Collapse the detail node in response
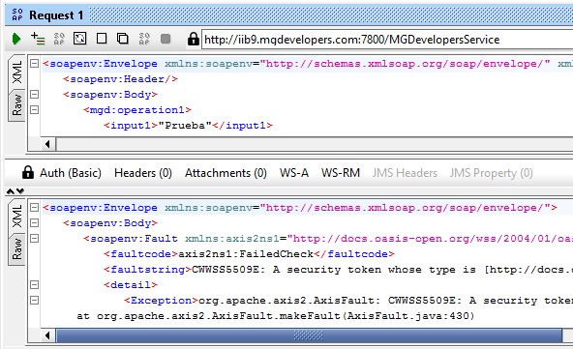573x349 pixels. click(x=34, y=284)
